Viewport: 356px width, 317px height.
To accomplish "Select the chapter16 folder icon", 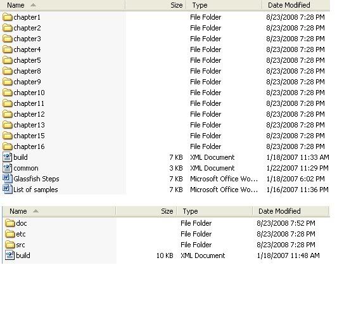I will [x=8, y=146].
